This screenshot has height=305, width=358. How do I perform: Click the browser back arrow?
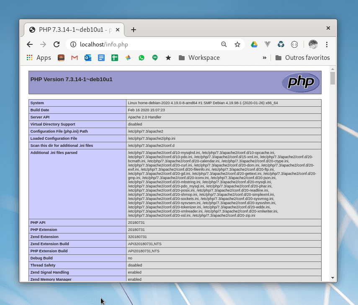click(30, 44)
